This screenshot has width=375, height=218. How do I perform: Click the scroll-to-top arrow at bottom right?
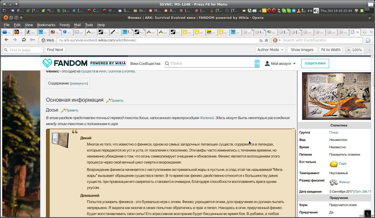[368, 213]
